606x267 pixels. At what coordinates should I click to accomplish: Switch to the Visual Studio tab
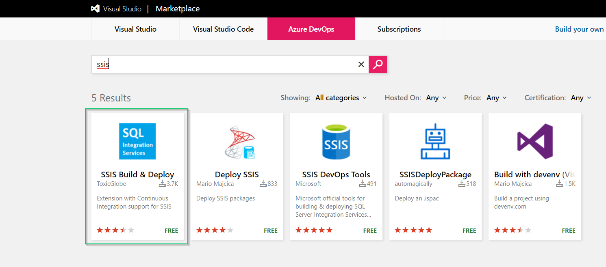click(135, 29)
